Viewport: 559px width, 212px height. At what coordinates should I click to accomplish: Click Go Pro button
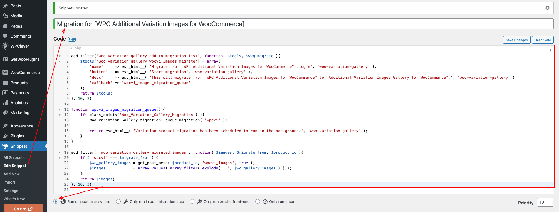point(23,208)
